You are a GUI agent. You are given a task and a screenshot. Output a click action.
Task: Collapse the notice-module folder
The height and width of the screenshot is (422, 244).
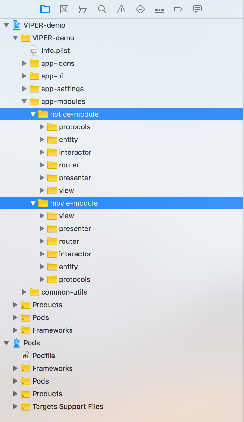(33, 114)
